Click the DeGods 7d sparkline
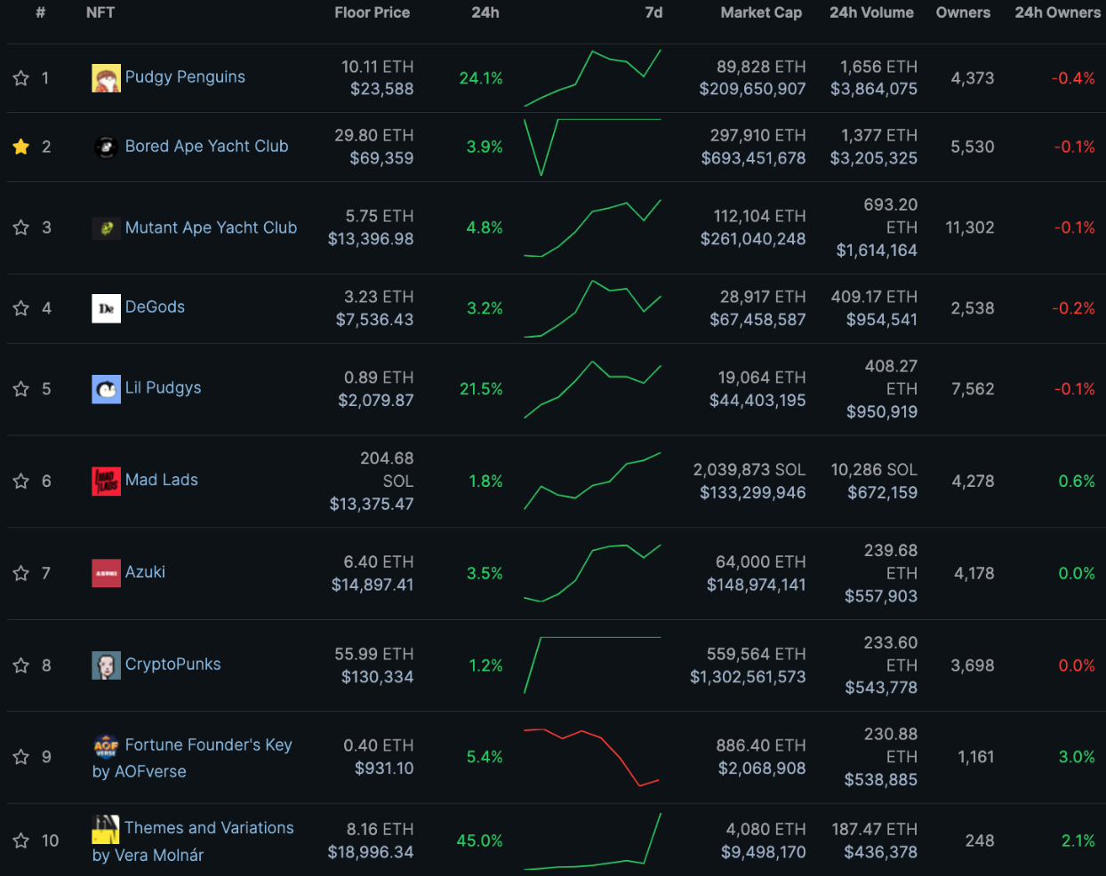This screenshot has height=876, width=1106. pos(592,309)
